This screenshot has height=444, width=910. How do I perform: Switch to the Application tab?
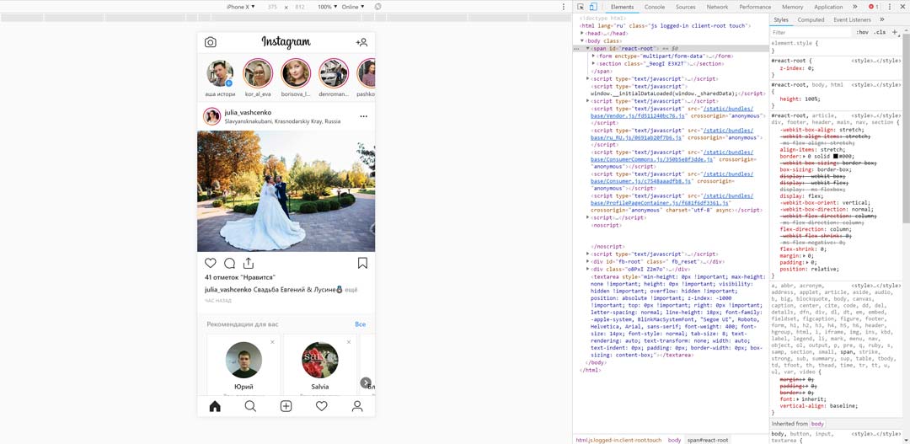(x=828, y=7)
